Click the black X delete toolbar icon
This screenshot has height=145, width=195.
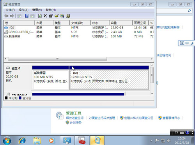[45, 16]
